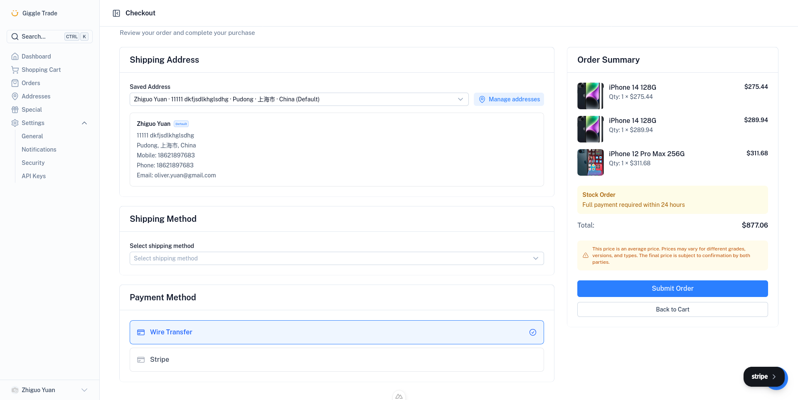Open the Security settings menu item

[x=33, y=162]
